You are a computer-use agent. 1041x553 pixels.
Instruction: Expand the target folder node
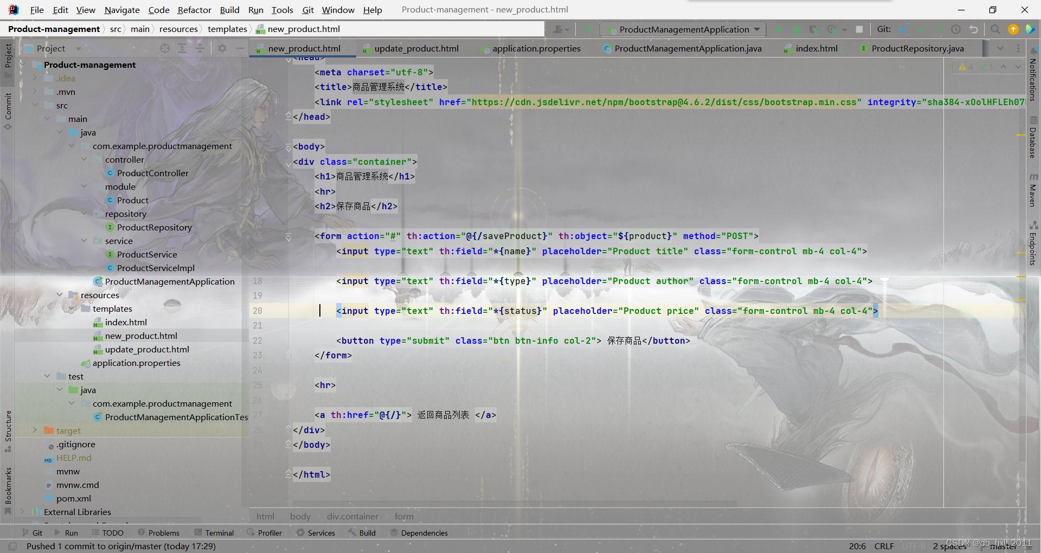point(35,430)
